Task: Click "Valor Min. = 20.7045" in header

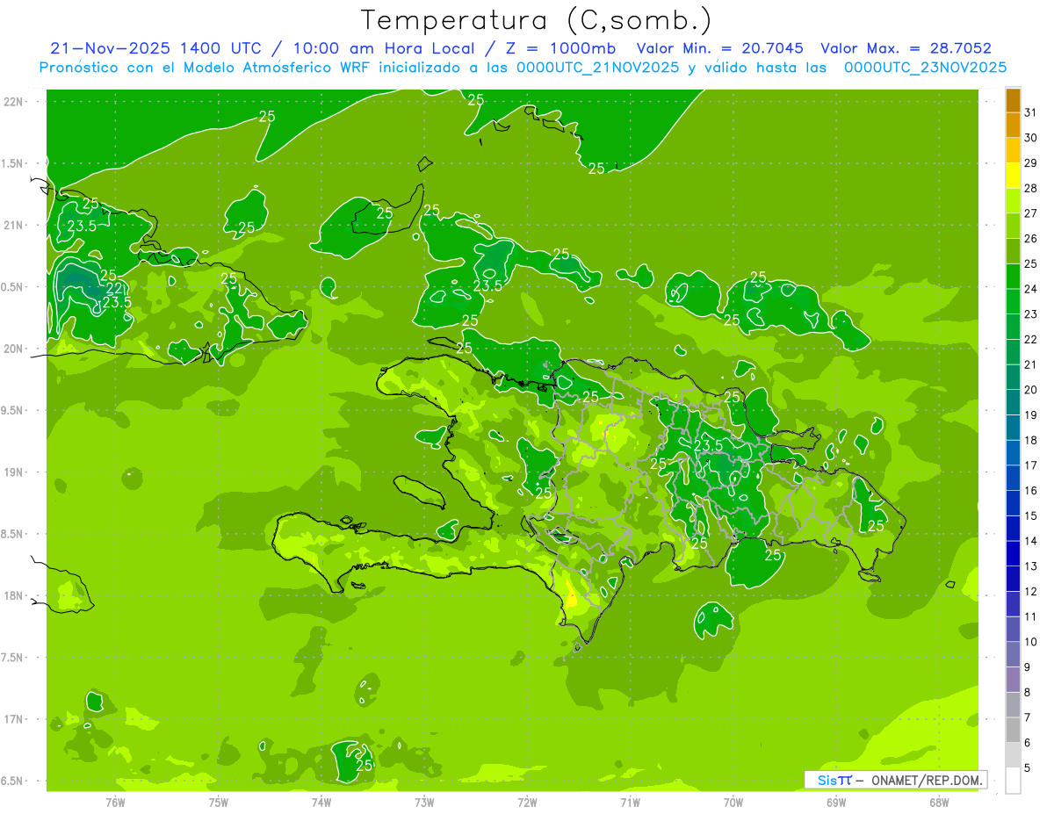Action: [x=720, y=48]
